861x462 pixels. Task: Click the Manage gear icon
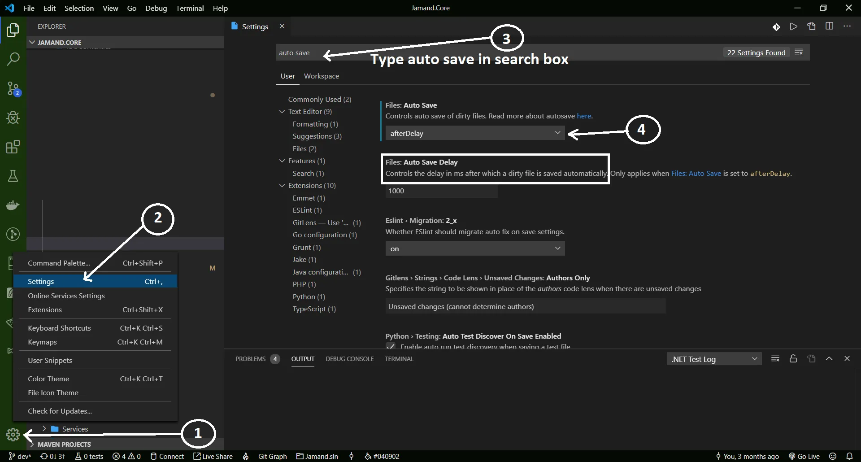click(13, 434)
